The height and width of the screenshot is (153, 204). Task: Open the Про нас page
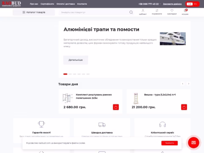tap(34, 4)
